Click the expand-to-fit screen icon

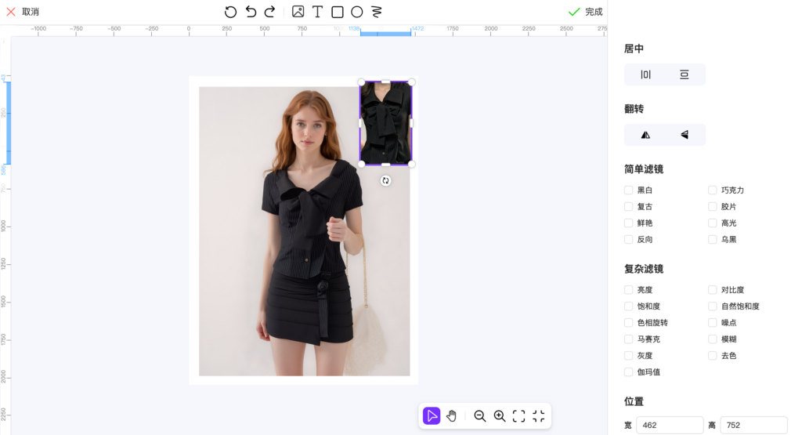(x=518, y=415)
